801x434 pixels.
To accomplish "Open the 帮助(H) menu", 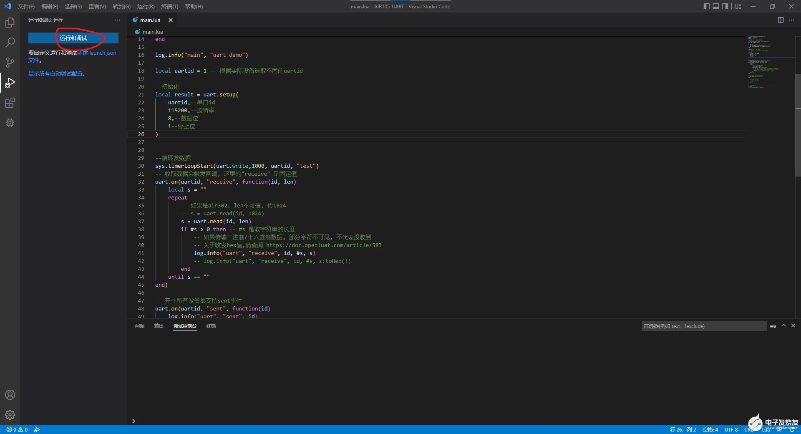I will (194, 6).
